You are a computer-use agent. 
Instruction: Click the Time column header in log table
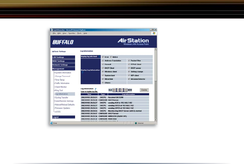pos(89,94)
